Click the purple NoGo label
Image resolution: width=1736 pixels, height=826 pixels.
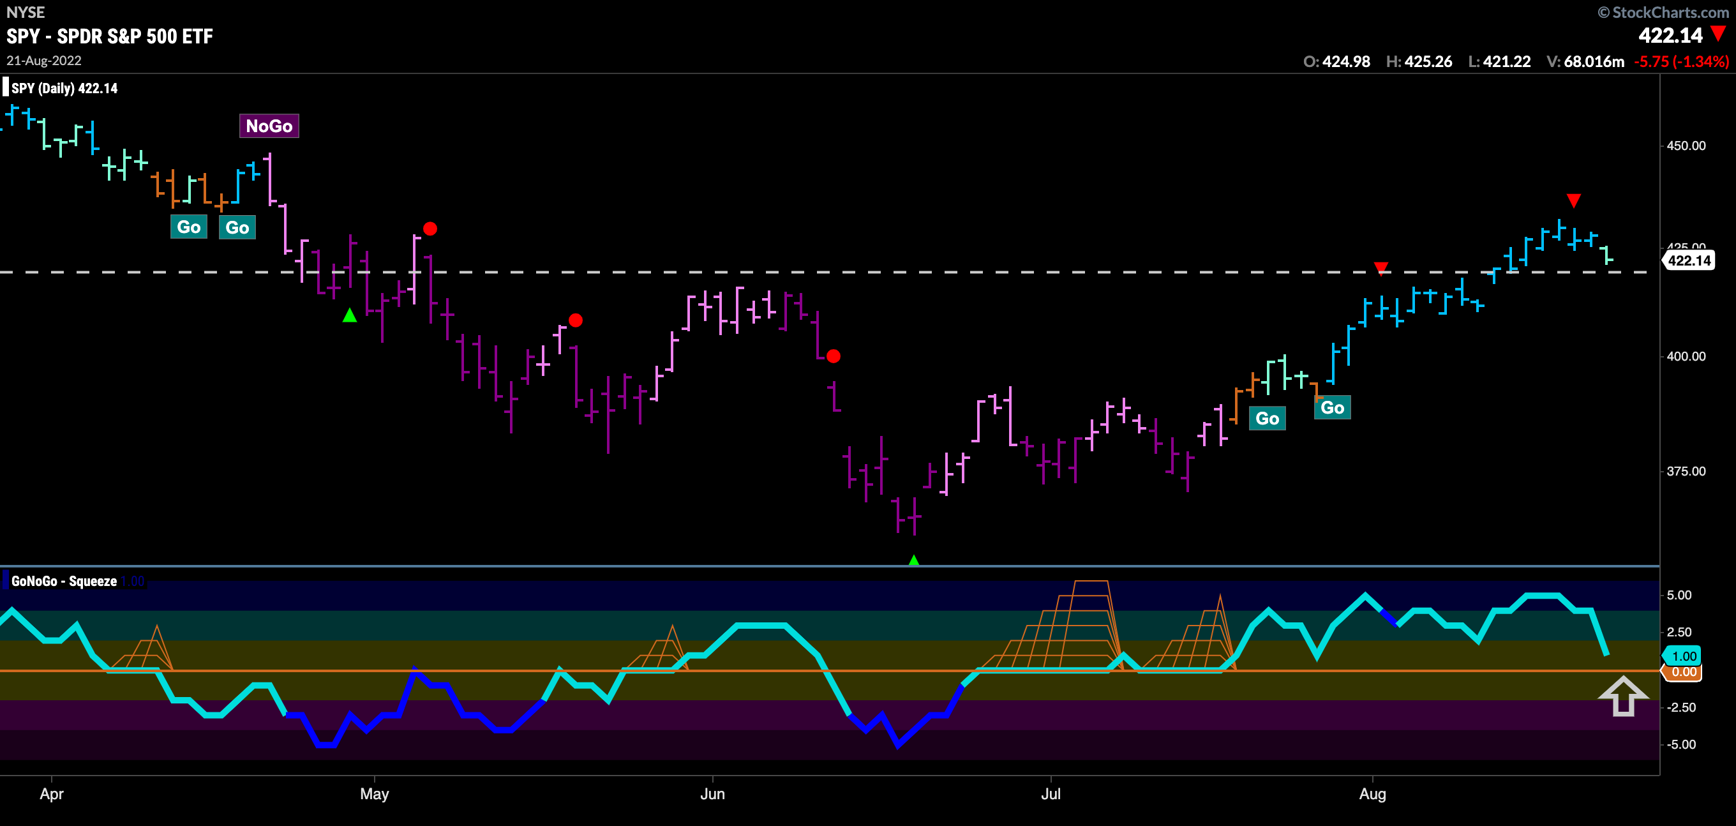click(269, 126)
